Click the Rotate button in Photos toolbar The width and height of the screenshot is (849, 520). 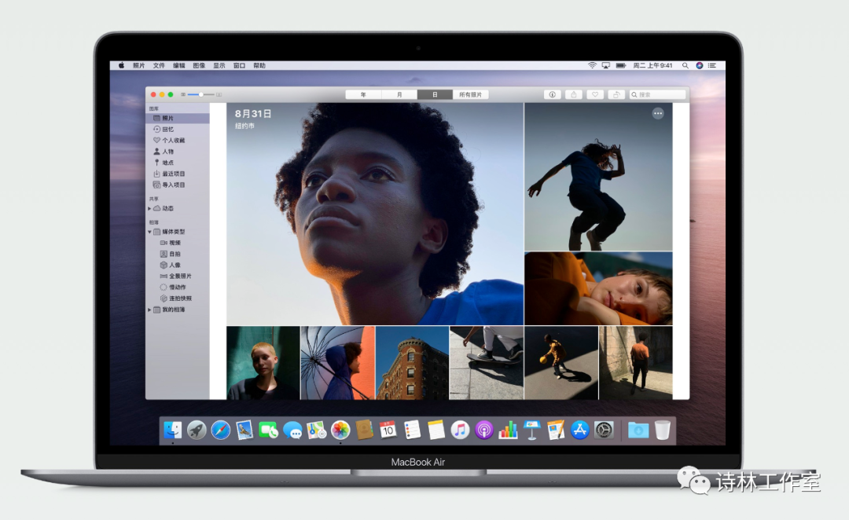pyautogui.click(x=616, y=95)
